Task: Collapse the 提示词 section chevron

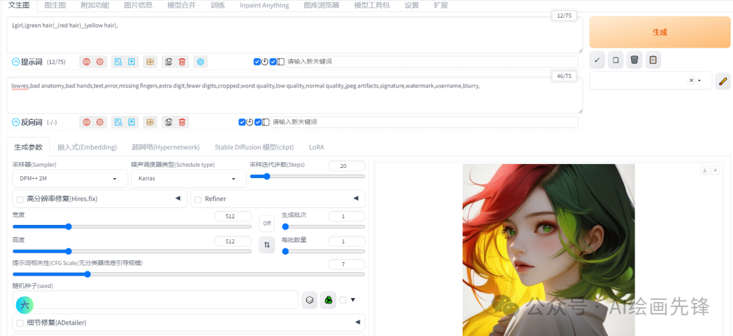Action: tap(16, 62)
